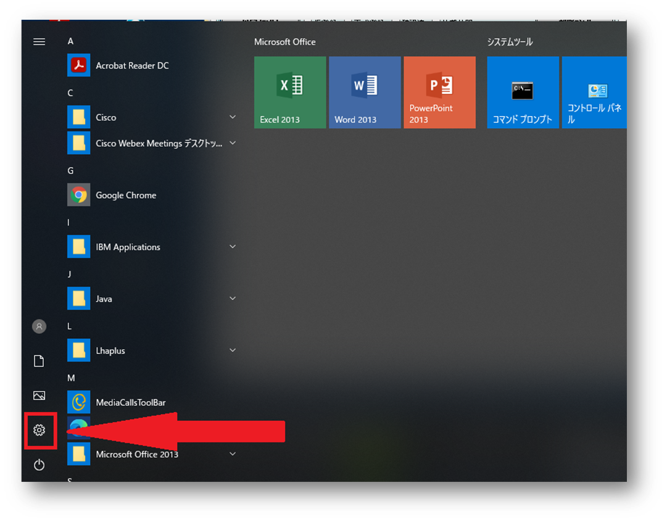Screen dimensions: 667x522
Task: Open the Pictures icon in the sidebar
Action: tap(39, 396)
